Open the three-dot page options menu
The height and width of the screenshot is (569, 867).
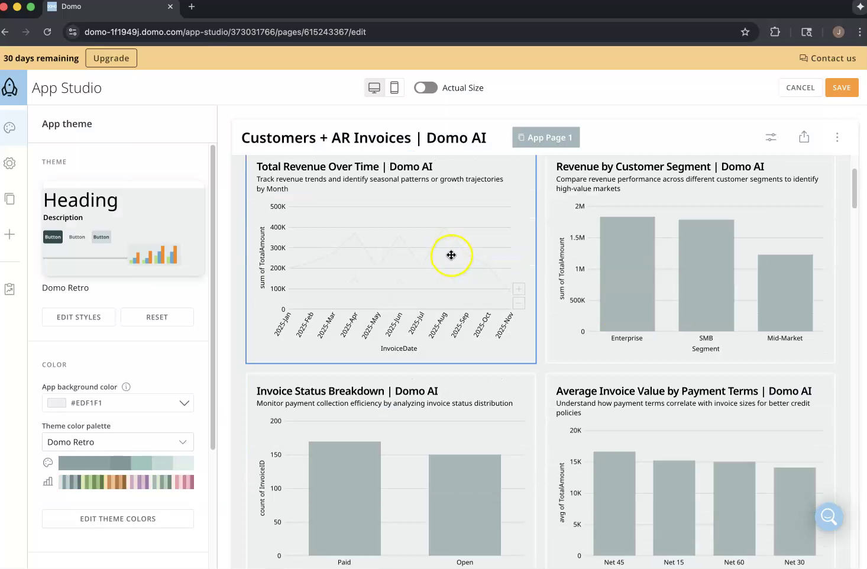click(x=837, y=137)
